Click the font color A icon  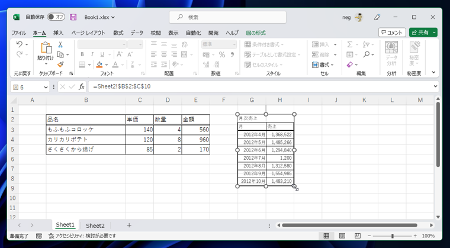(x=115, y=65)
